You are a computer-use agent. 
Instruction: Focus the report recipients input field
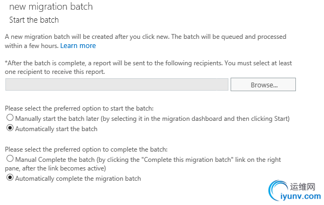click(117, 85)
